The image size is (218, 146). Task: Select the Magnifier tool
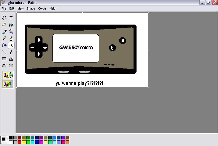(11, 32)
